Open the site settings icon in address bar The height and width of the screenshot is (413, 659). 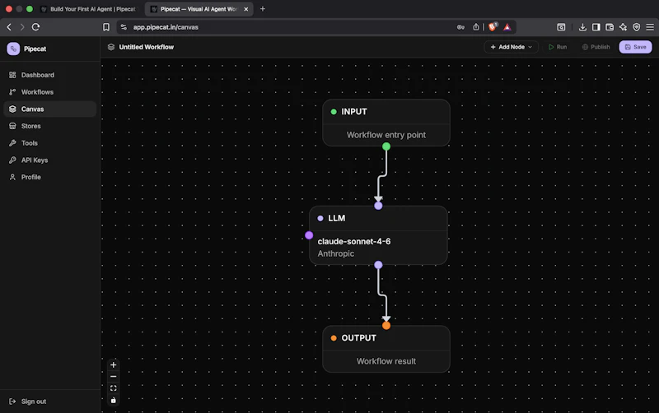(124, 27)
